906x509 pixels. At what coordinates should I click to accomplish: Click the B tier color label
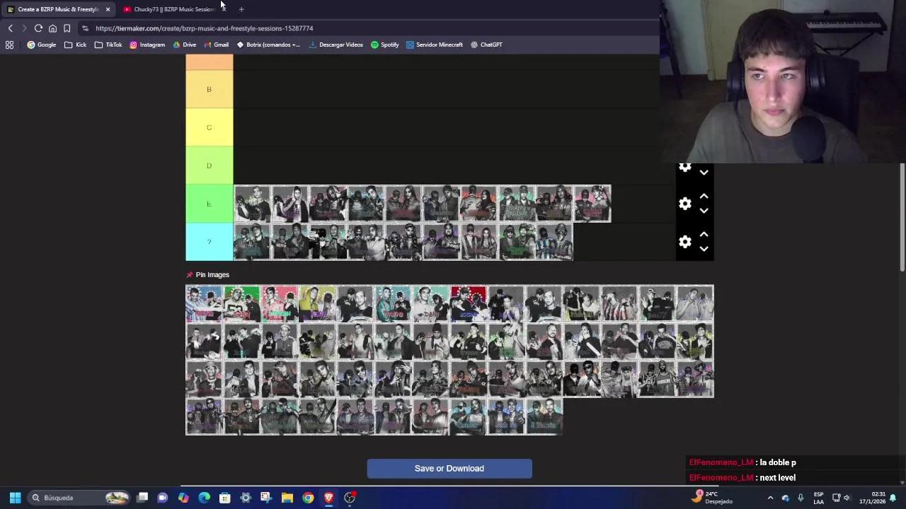point(209,89)
